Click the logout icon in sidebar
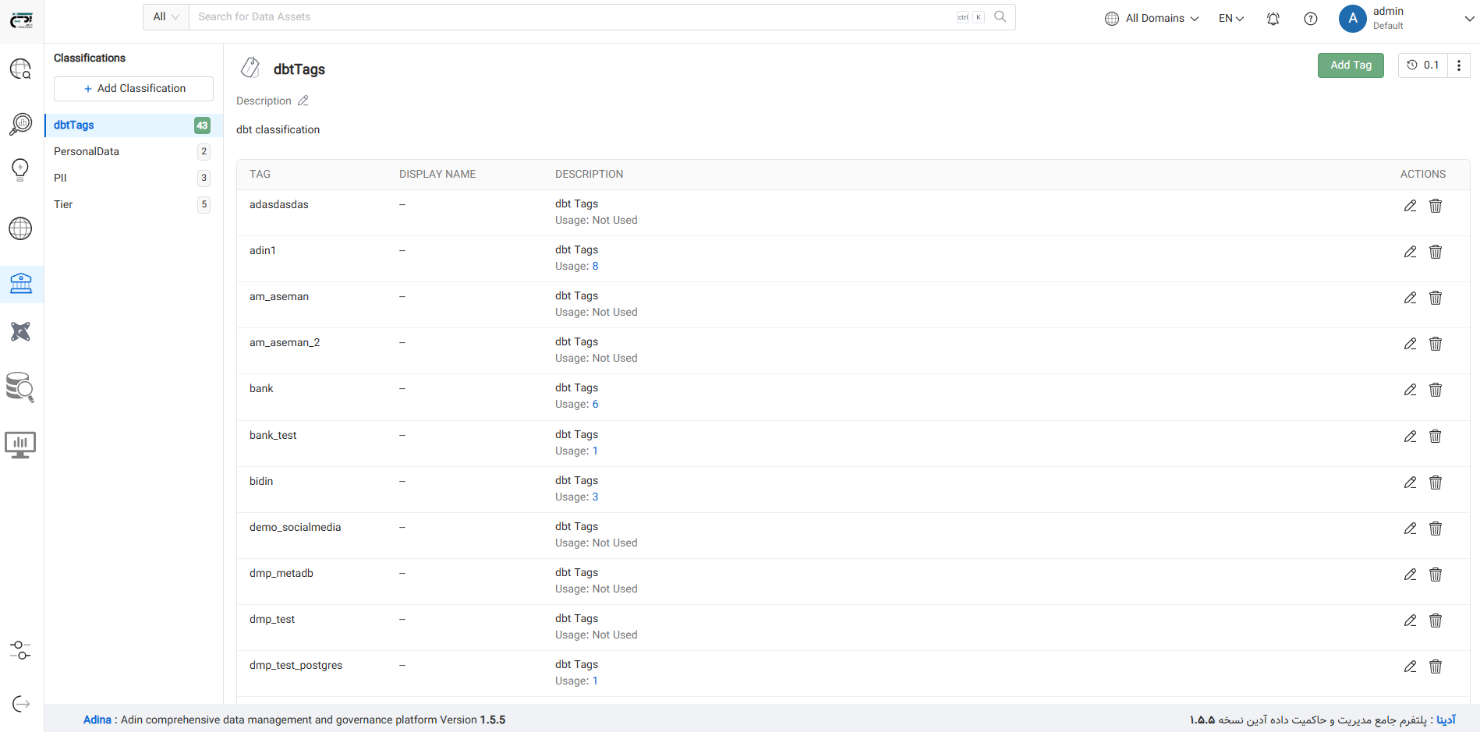Image resolution: width=1480 pixels, height=732 pixels. coord(21,704)
